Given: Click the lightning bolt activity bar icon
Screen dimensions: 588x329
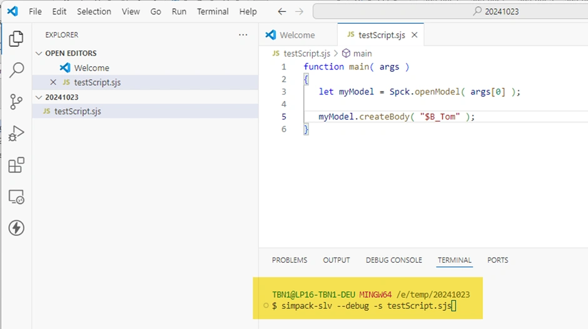Looking at the screenshot, I should coord(16,228).
